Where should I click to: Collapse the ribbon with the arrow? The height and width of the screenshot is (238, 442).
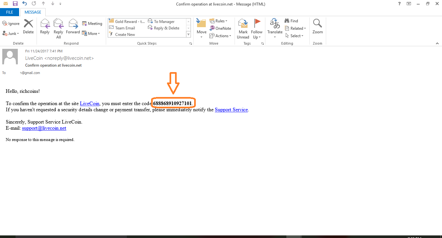tap(437, 43)
